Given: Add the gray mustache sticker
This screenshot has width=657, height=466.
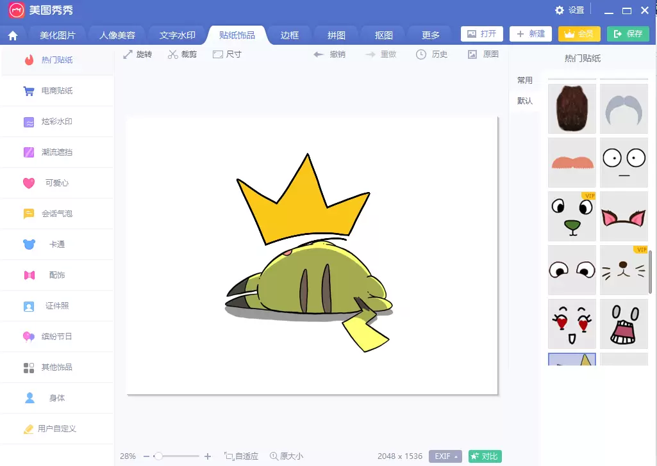Looking at the screenshot, I should (x=624, y=109).
